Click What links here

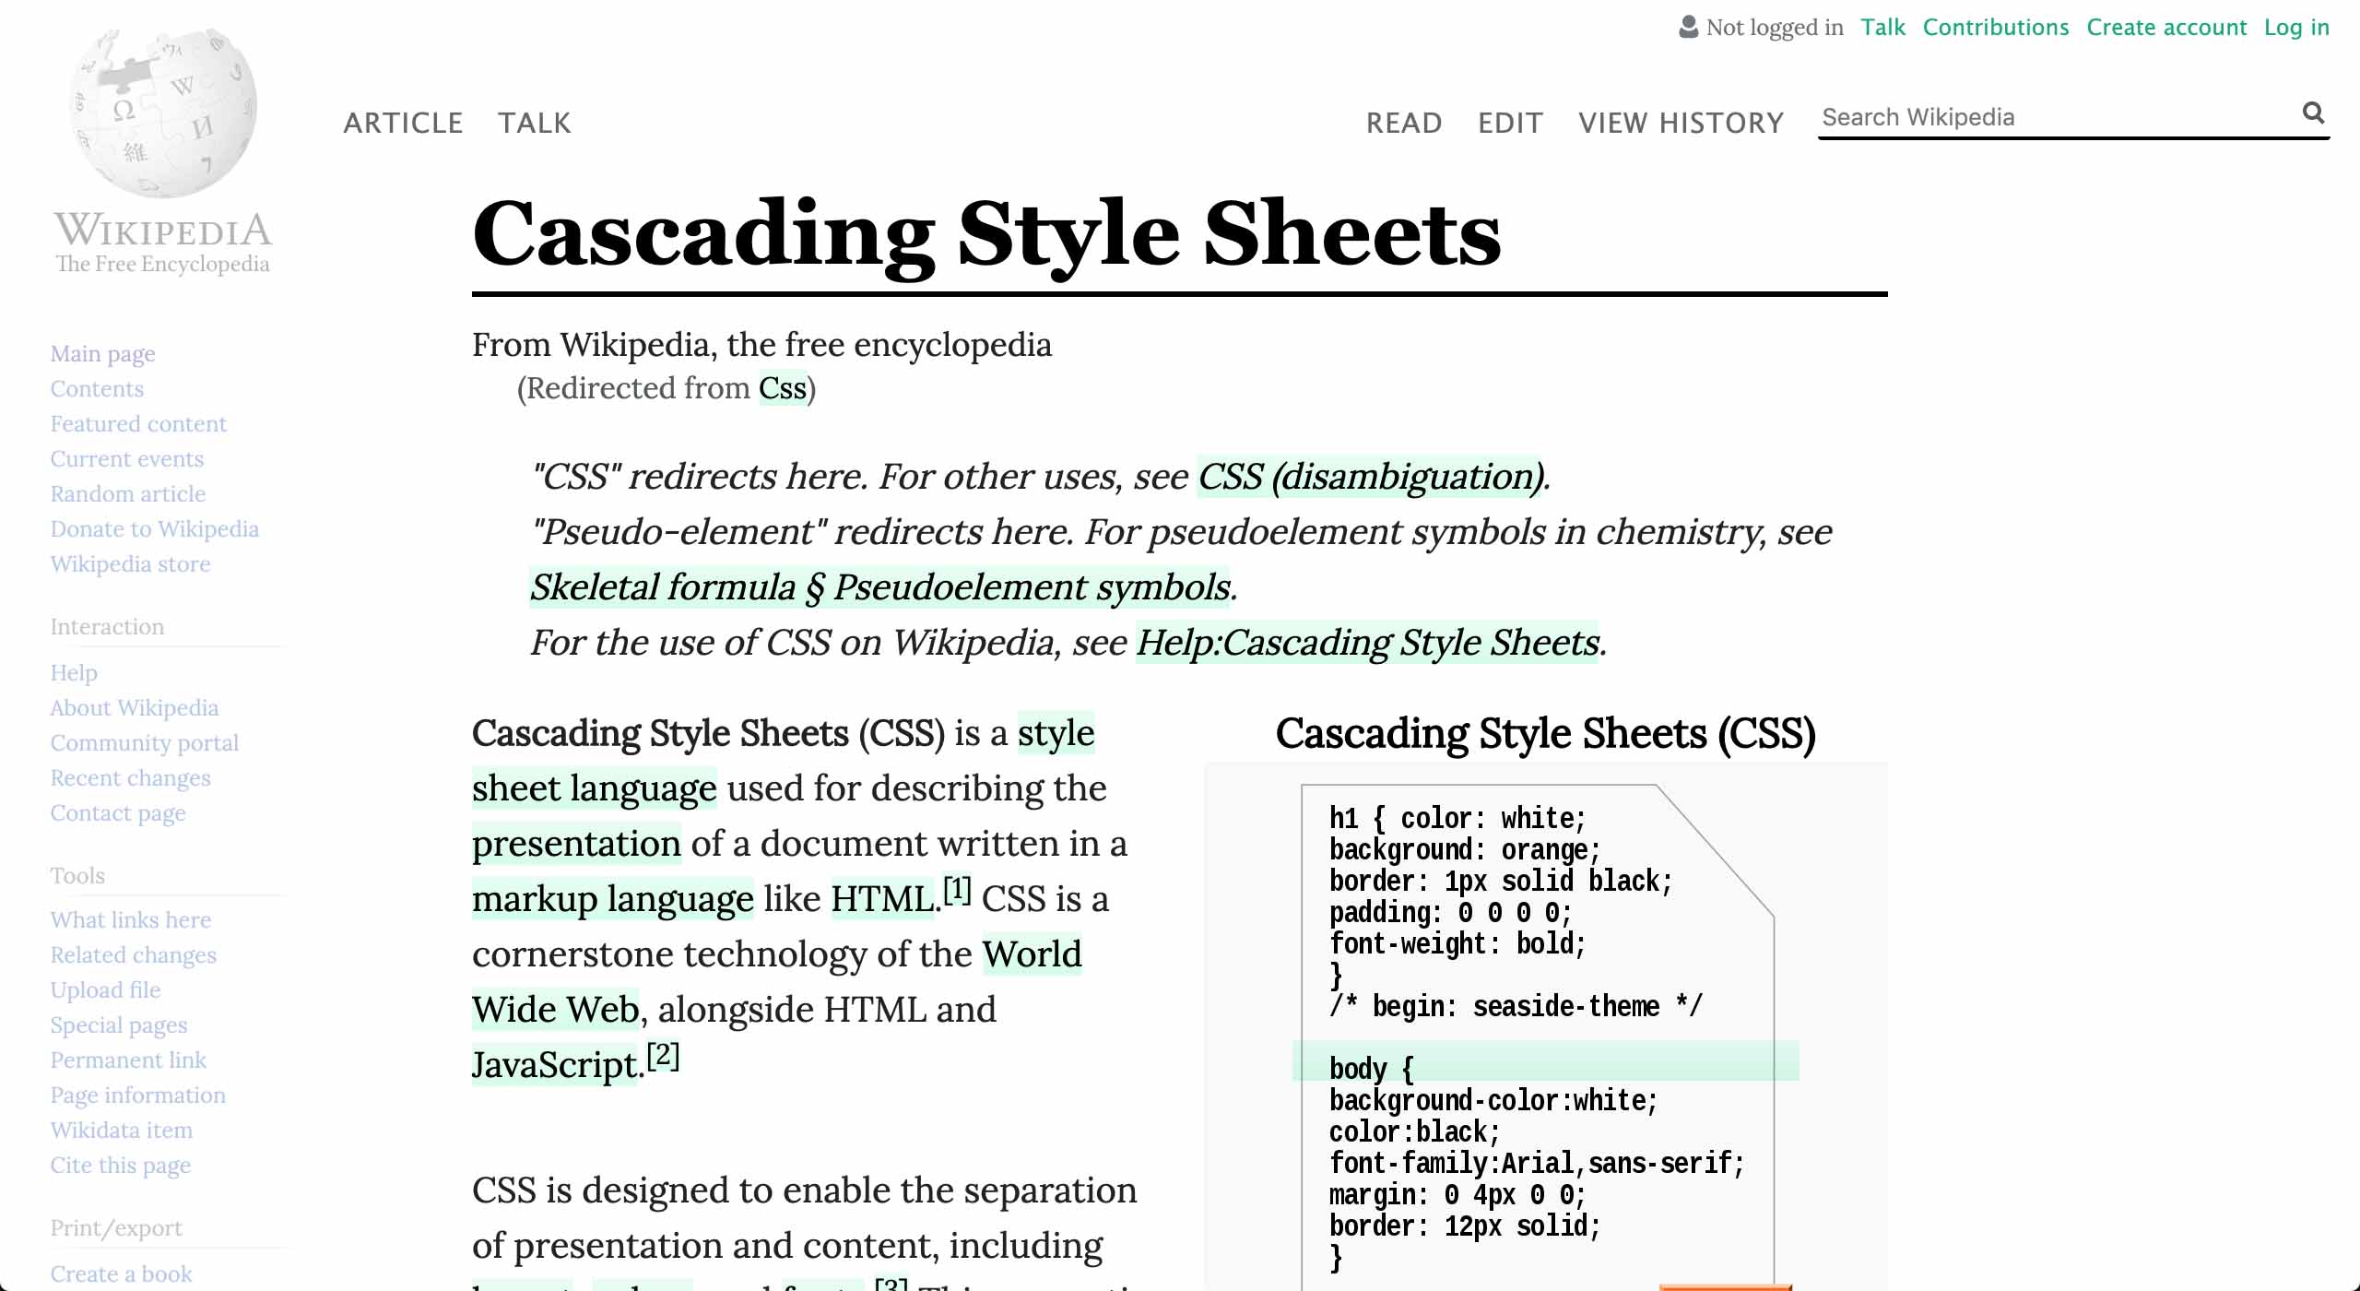point(131,920)
